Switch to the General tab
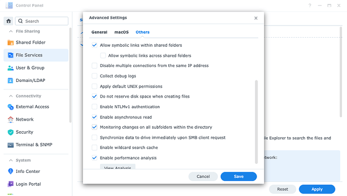The image size is (347, 196). (100, 32)
